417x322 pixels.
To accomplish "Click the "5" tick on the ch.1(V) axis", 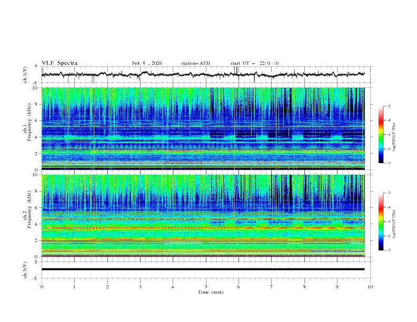I will (x=36, y=67).
